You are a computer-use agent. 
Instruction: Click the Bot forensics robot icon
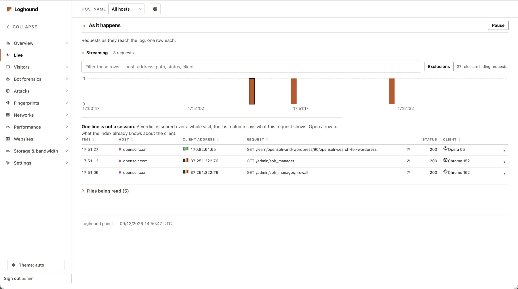(x=8, y=79)
